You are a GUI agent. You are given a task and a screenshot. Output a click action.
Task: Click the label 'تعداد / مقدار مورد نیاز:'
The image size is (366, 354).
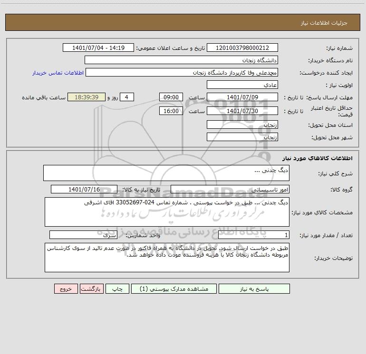(x=326, y=235)
